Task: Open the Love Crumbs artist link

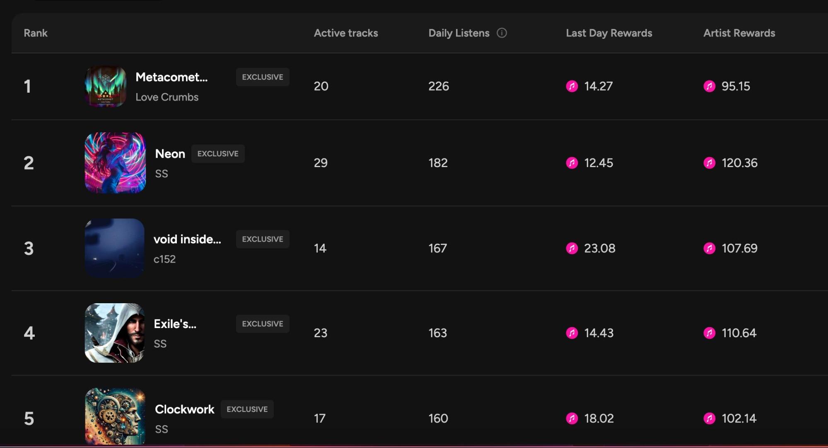Action: [167, 97]
